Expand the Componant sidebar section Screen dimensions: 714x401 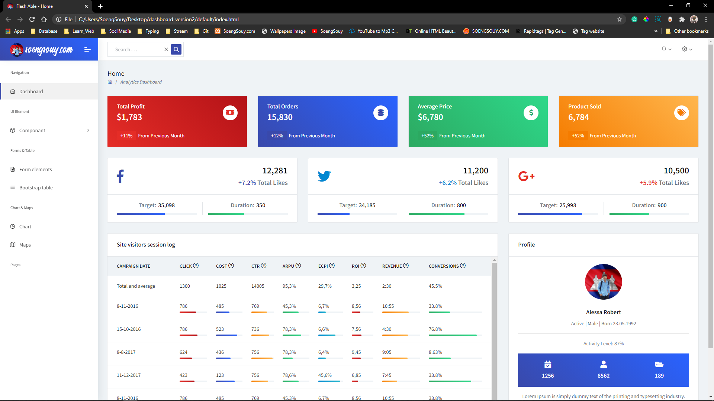[33, 130]
